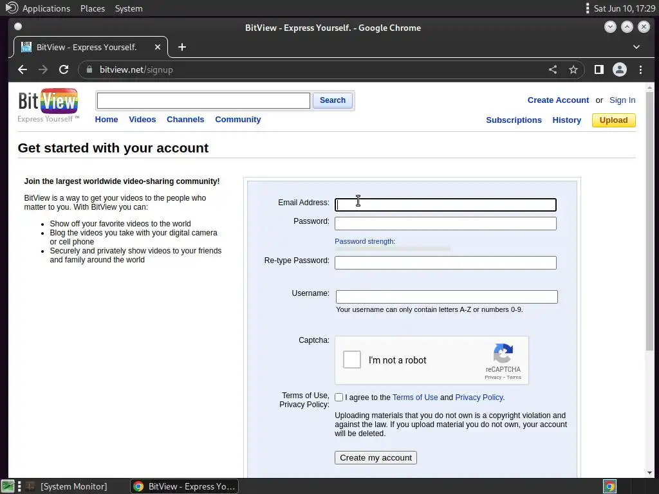Click the BitView favicon on tab
Image resolution: width=659 pixels, height=494 pixels.
point(26,47)
